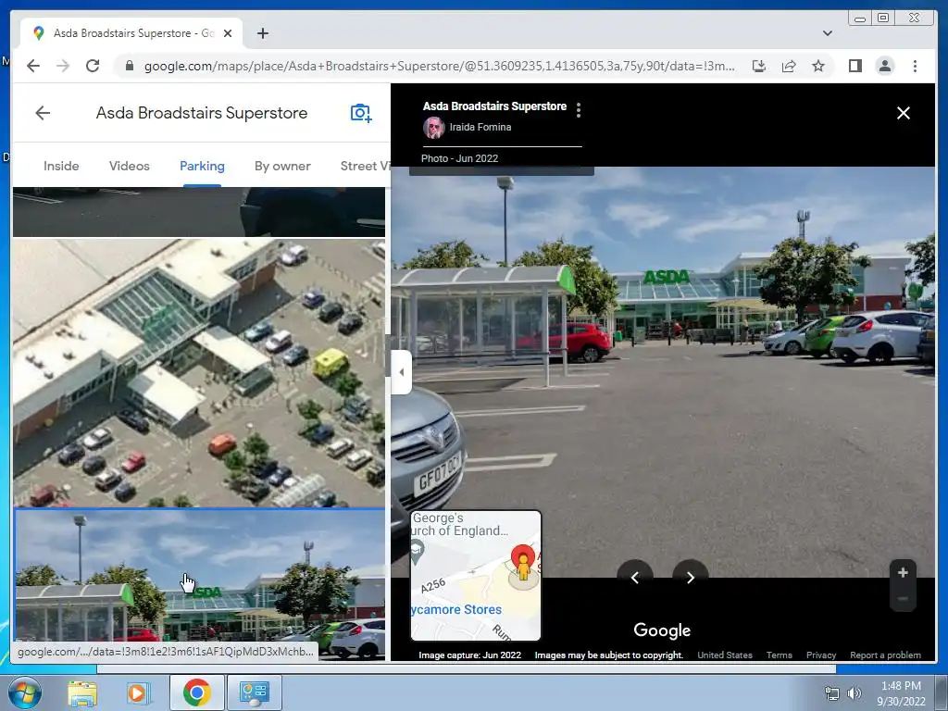Click the network icon in the tray
Image resolution: width=948 pixels, height=711 pixels.
[x=832, y=693]
